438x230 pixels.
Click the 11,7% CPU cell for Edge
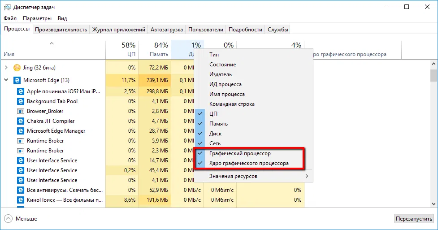[122, 80]
